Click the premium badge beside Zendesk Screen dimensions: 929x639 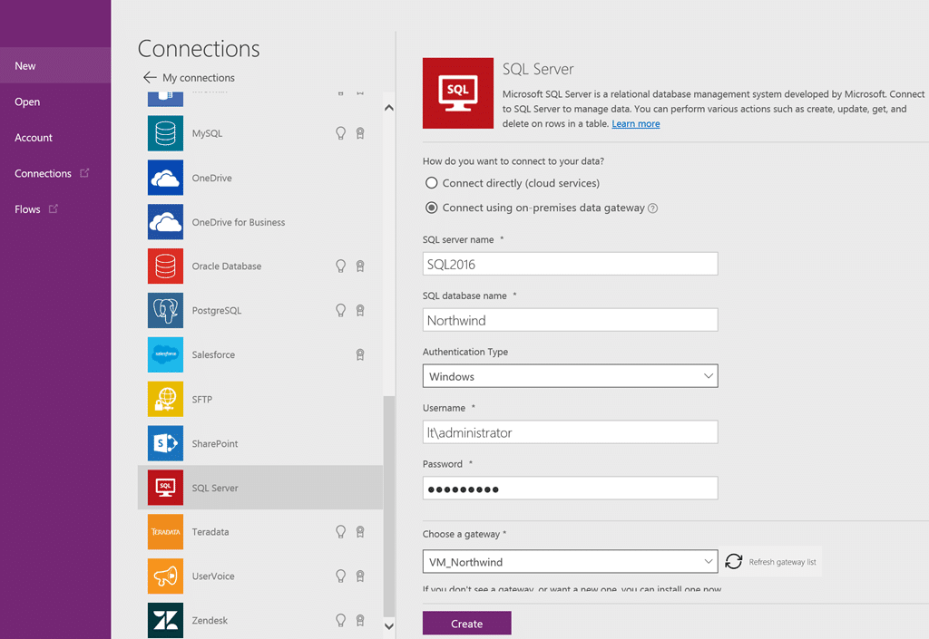coord(359,621)
